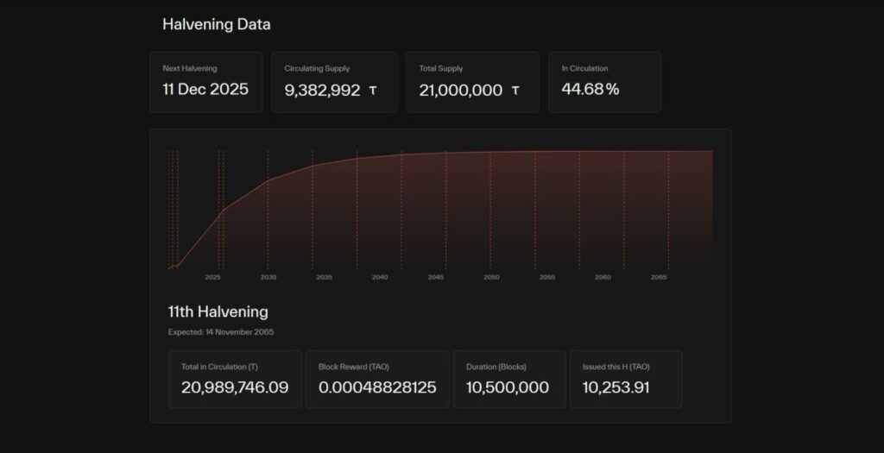Viewport: 884px width, 453px height.
Task: Open the Duration (Blocks) stat card
Action: [509, 378]
